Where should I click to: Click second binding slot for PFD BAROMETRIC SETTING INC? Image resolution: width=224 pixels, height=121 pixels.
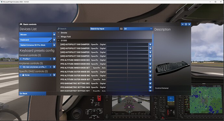point(138,87)
